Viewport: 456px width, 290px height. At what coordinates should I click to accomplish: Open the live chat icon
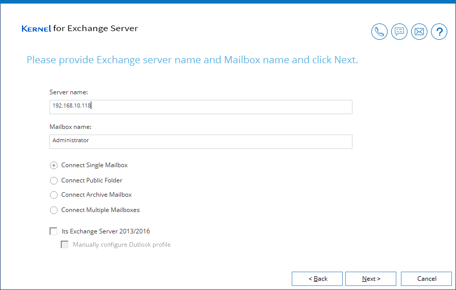399,32
